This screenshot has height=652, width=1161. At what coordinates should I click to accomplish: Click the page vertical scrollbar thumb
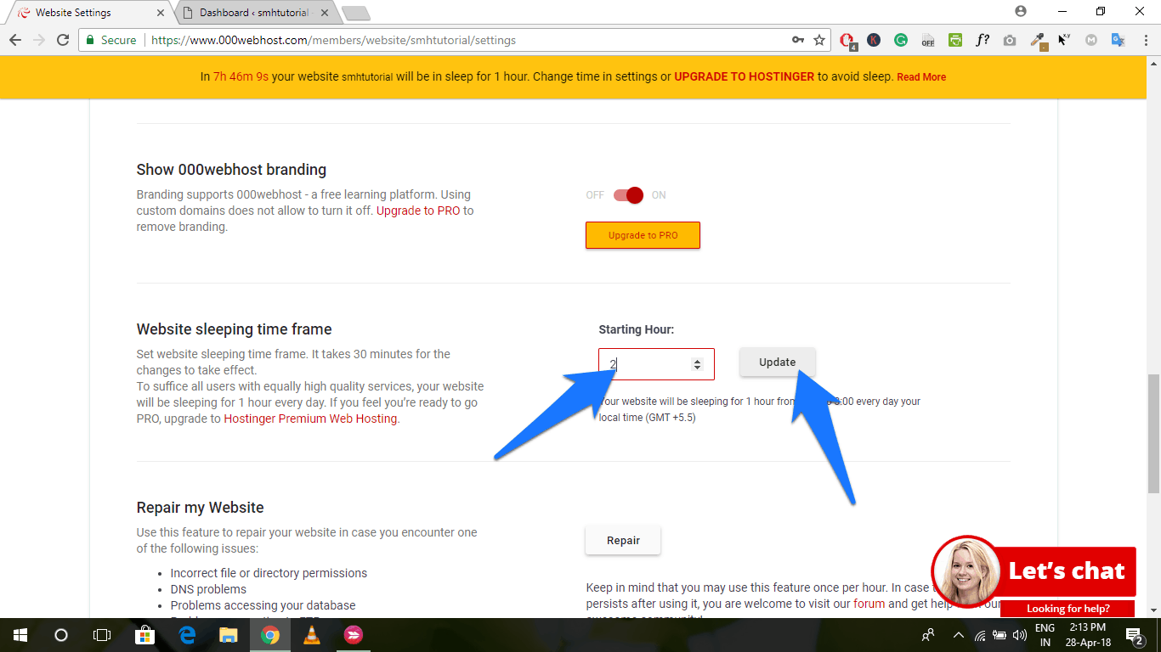click(1153, 433)
